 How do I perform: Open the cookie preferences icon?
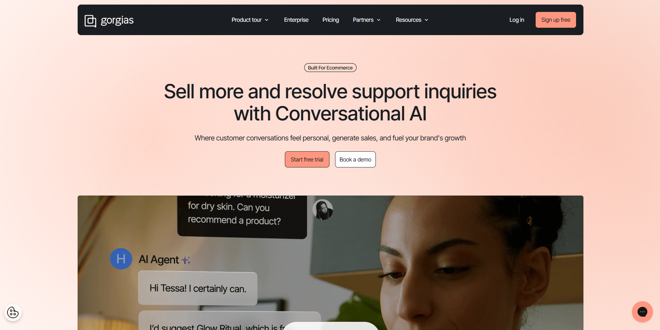13,312
